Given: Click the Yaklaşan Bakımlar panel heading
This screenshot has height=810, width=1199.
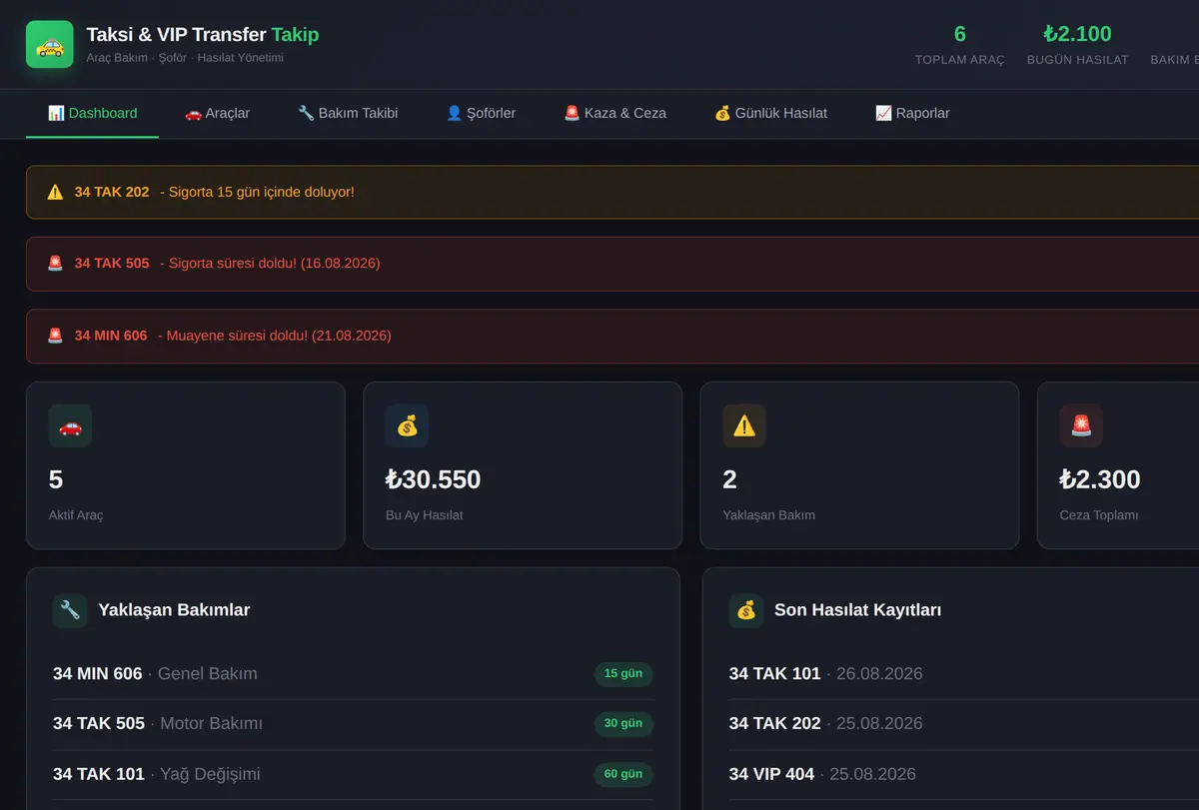Looking at the screenshot, I should (174, 610).
